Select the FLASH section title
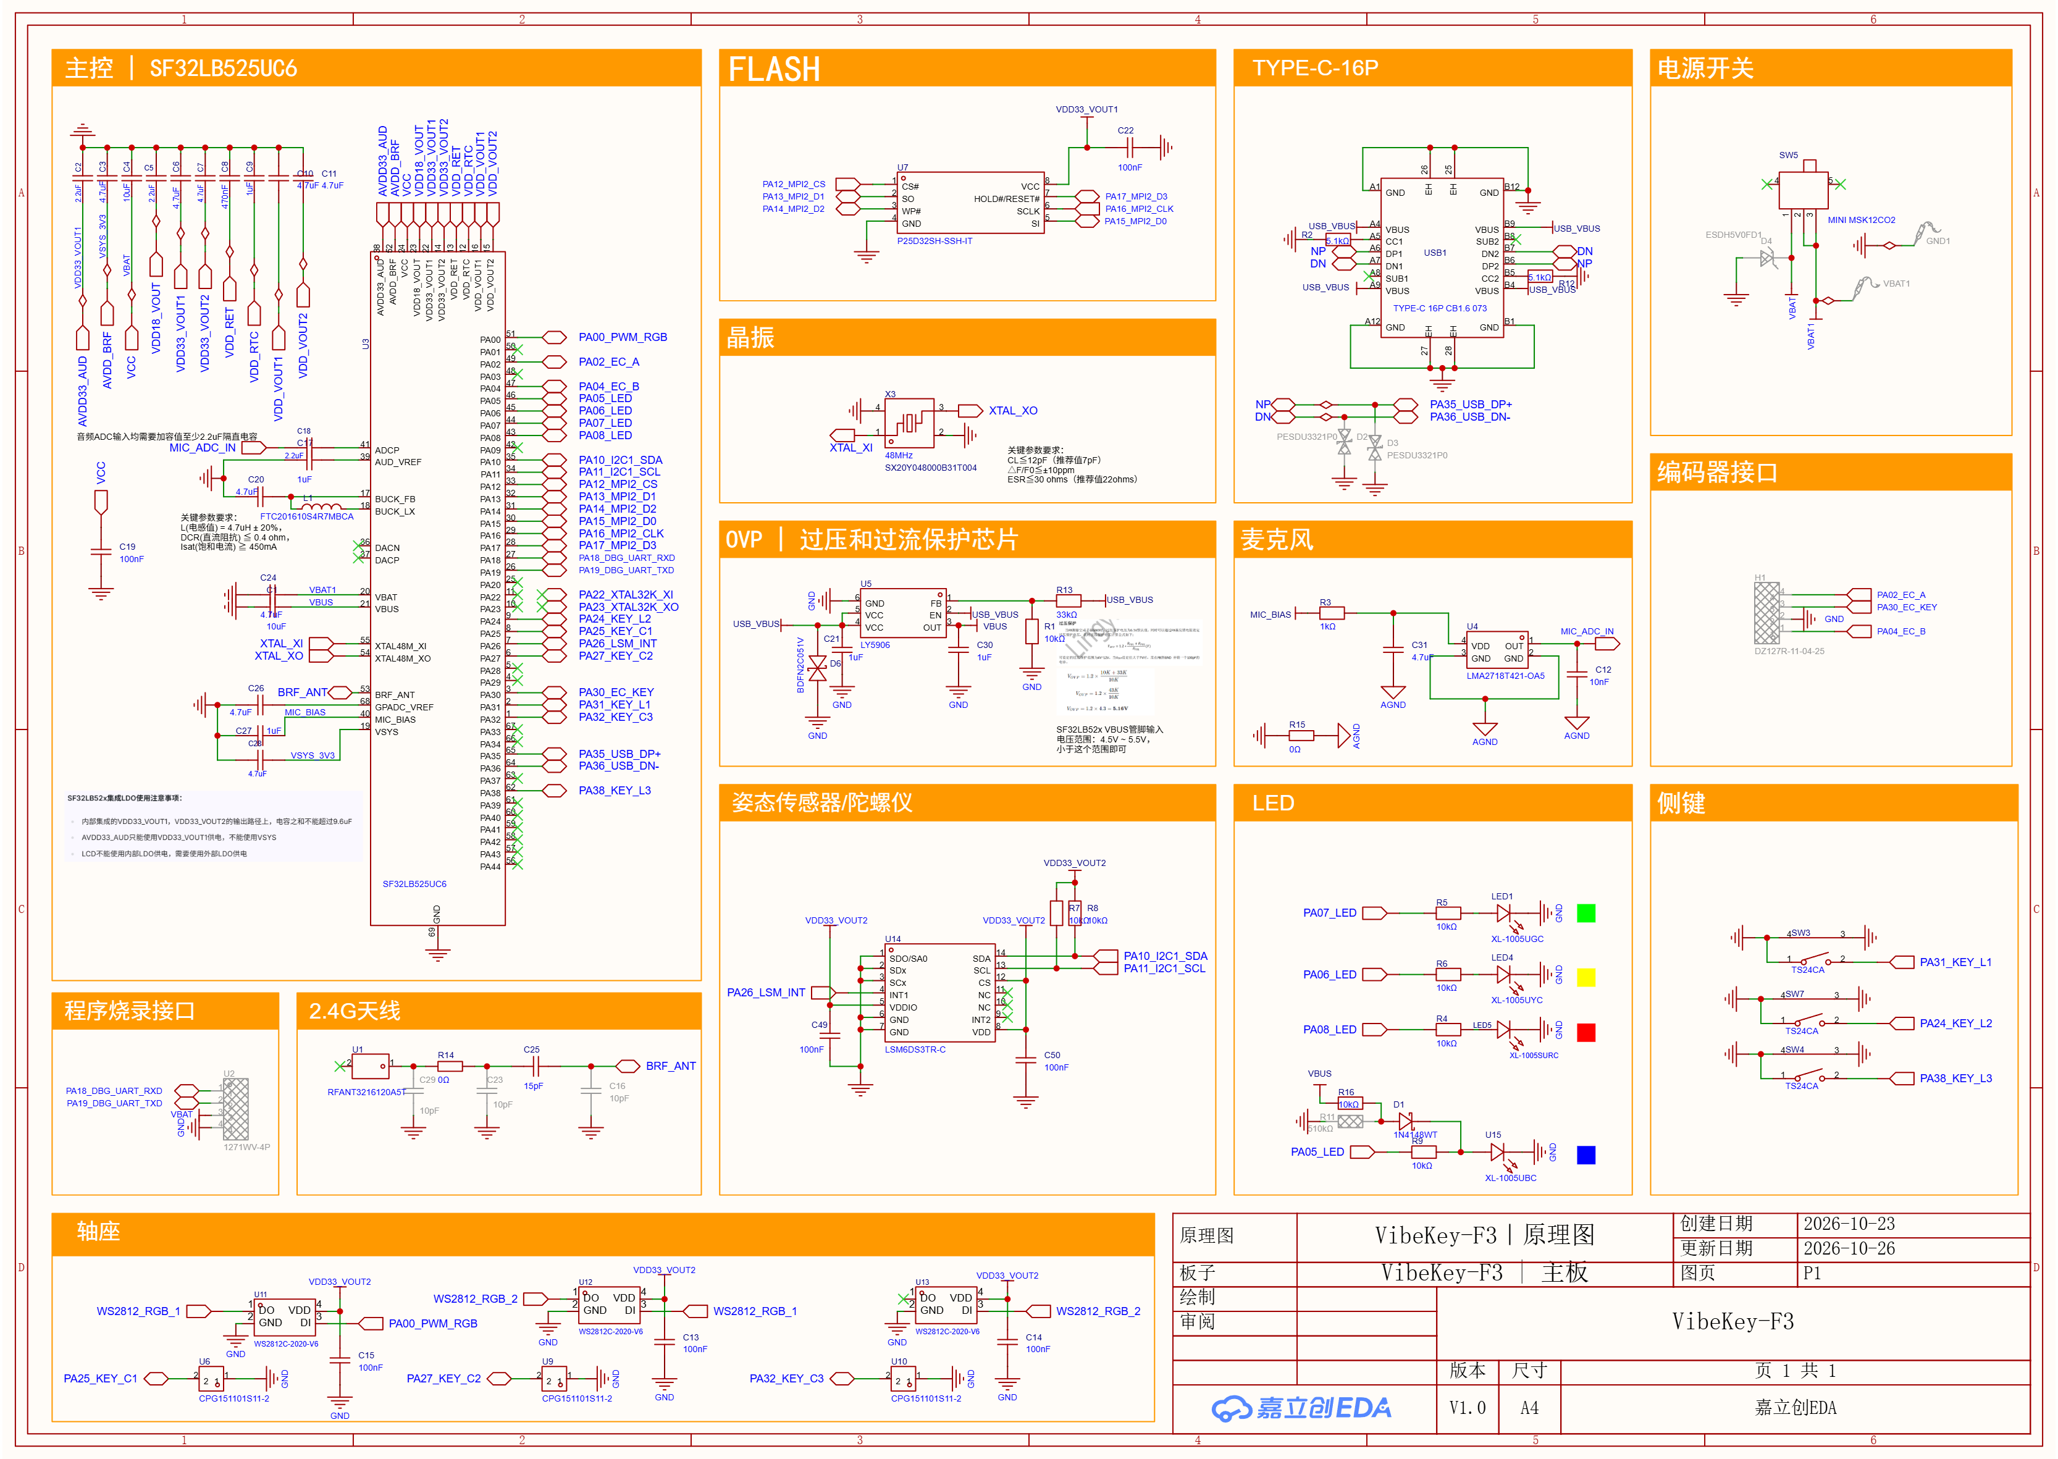 click(775, 69)
